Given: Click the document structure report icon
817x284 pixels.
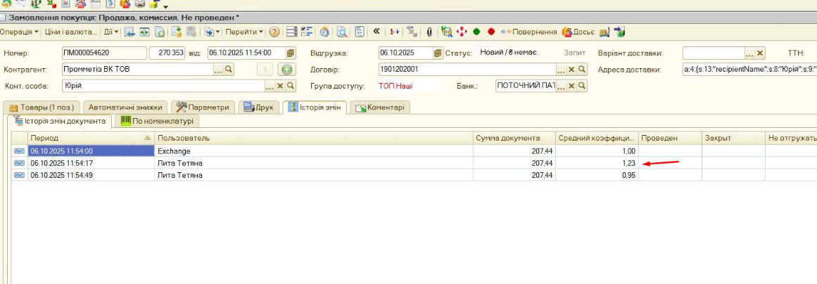Looking at the screenshot, I should coord(360,32).
